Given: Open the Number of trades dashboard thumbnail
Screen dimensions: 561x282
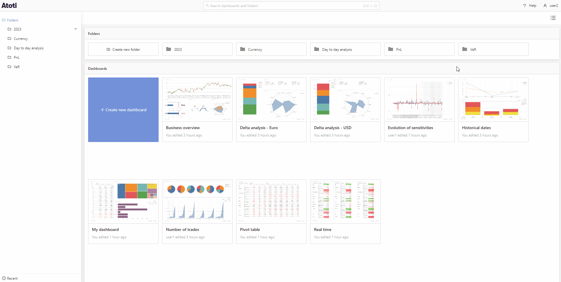Looking at the screenshot, I should click(197, 201).
